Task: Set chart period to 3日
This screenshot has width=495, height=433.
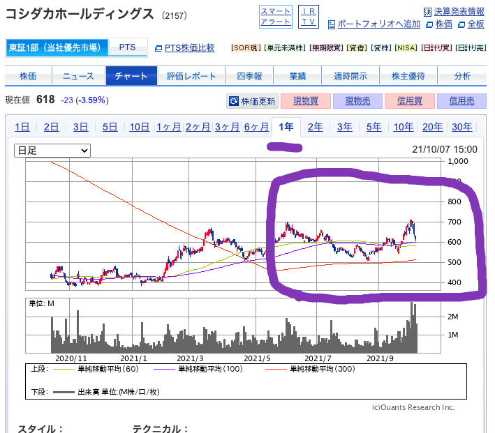Action: click(80, 127)
